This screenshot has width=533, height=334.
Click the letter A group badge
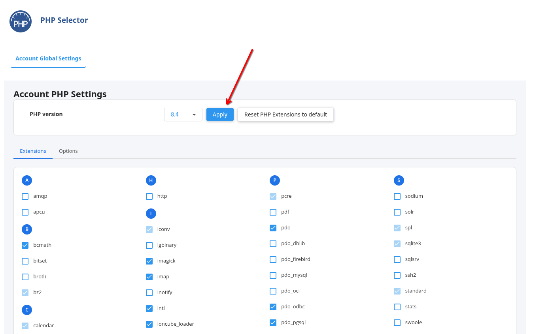pyautogui.click(x=27, y=180)
